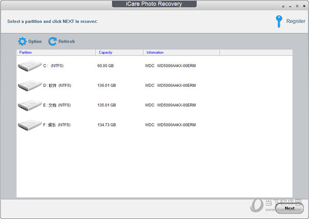This screenshot has height=219, width=309.
Task: Select partition text 'D: 软件 (NTFS)'
Action: [57, 85]
